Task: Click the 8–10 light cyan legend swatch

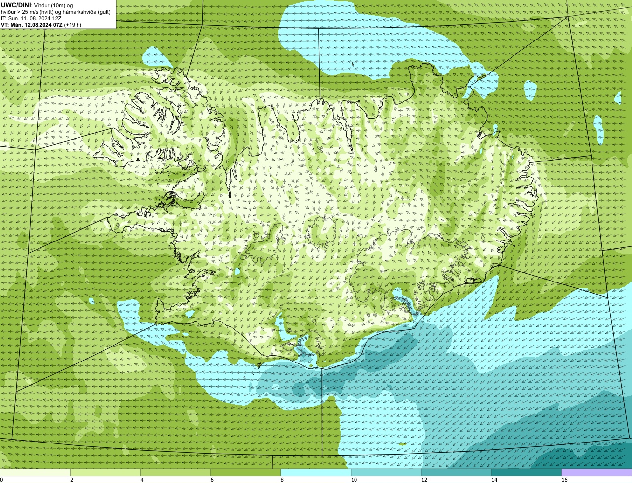Action: pyautogui.click(x=316, y=473)
